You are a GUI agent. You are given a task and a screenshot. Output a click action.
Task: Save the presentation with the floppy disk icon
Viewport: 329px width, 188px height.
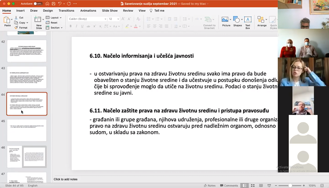53,4
